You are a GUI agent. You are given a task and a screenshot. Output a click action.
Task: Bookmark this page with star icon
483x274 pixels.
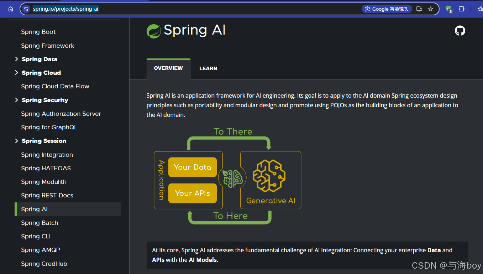click(x=431, y=9)
